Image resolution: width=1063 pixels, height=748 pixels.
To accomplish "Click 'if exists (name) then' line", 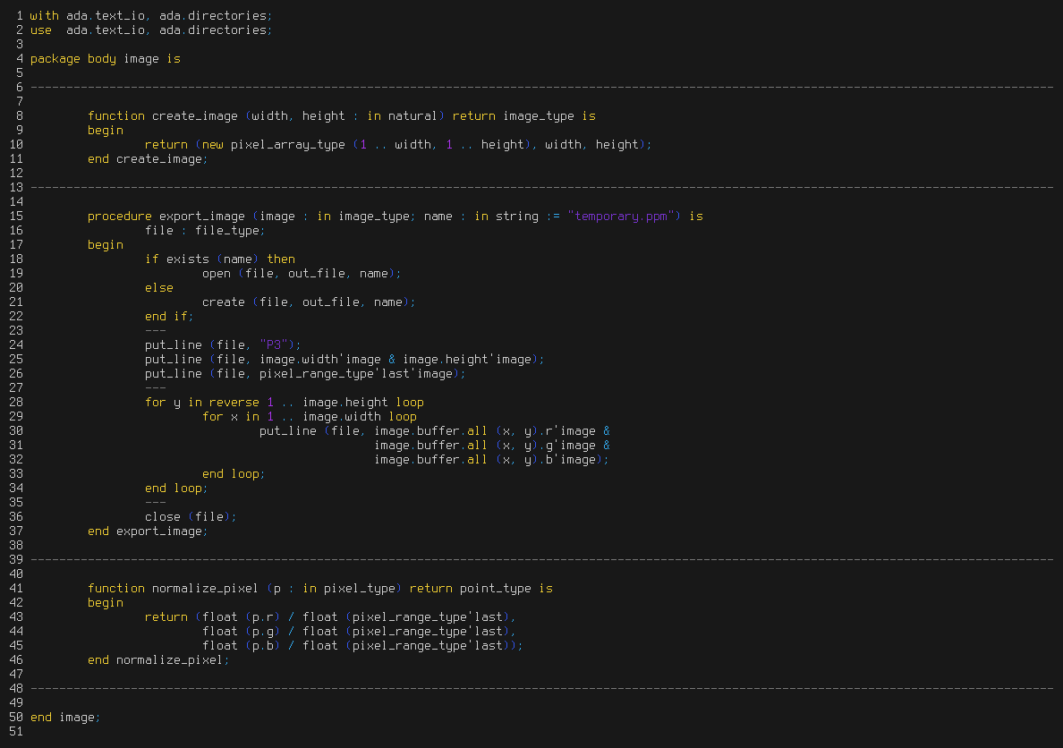I will (219, 259).
